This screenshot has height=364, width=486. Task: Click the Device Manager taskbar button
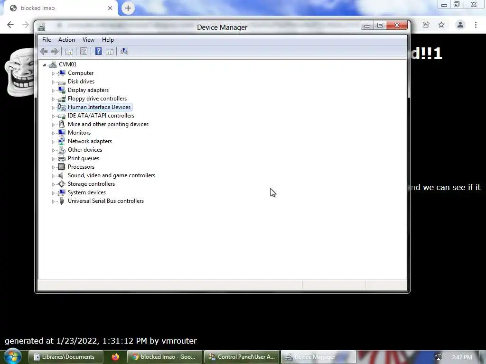[318, 357]
